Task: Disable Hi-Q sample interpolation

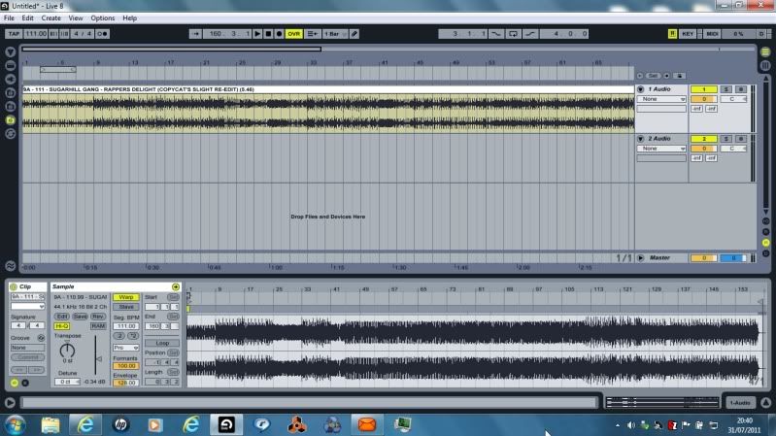Action: tap(61, 326)
